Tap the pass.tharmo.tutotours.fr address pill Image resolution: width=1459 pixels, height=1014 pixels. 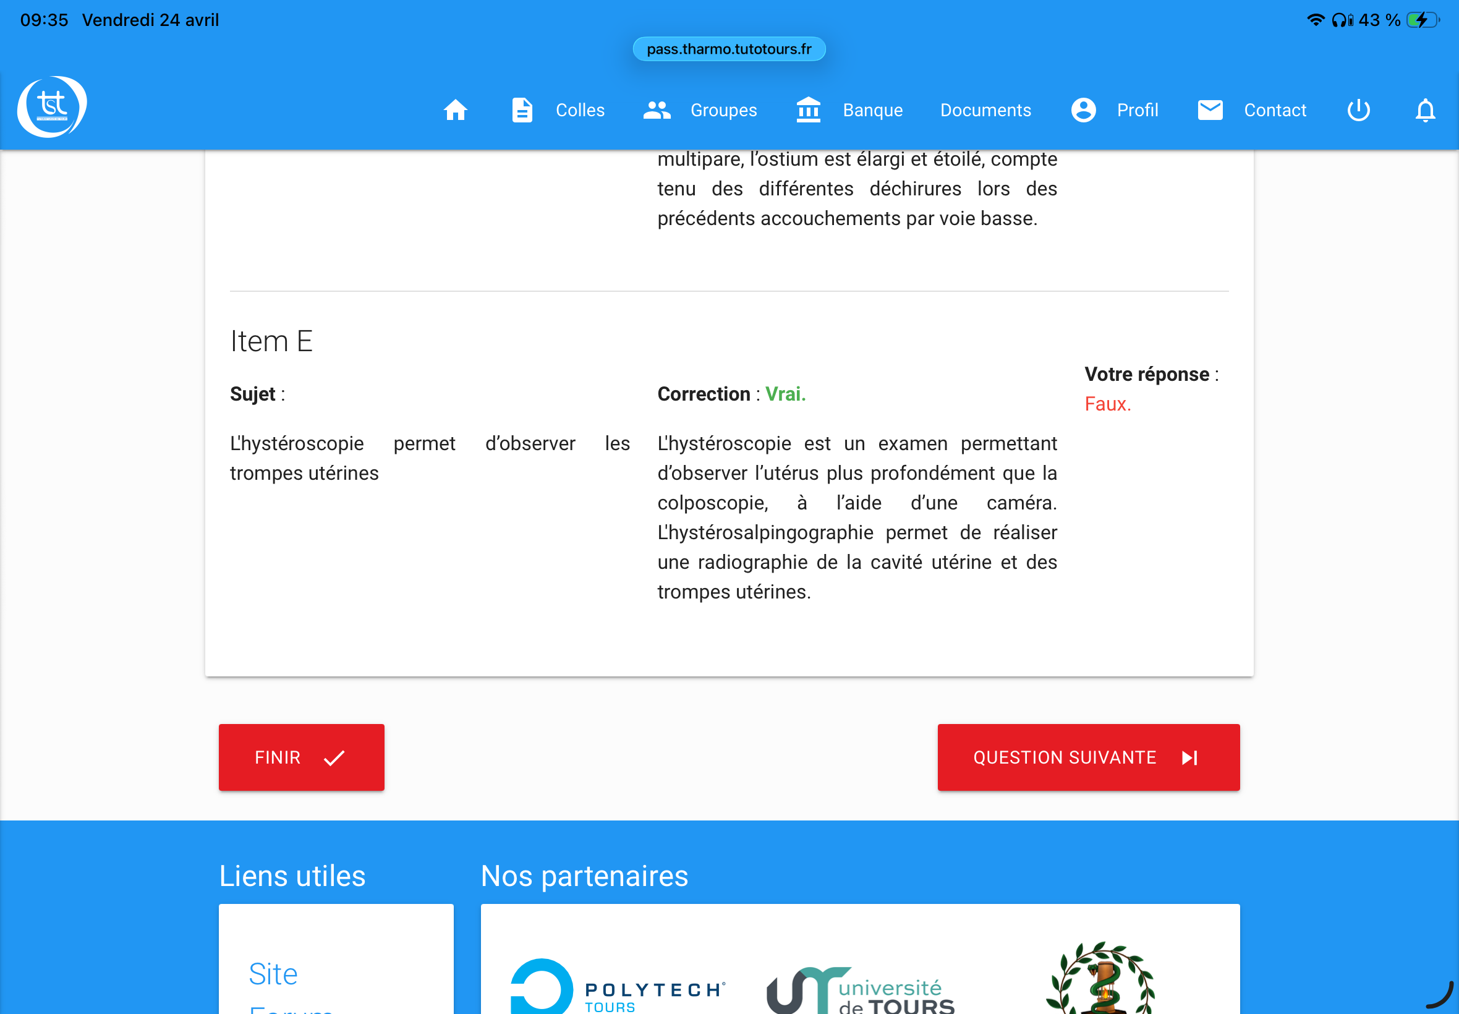pyautogui.click(x=728, y=49)
